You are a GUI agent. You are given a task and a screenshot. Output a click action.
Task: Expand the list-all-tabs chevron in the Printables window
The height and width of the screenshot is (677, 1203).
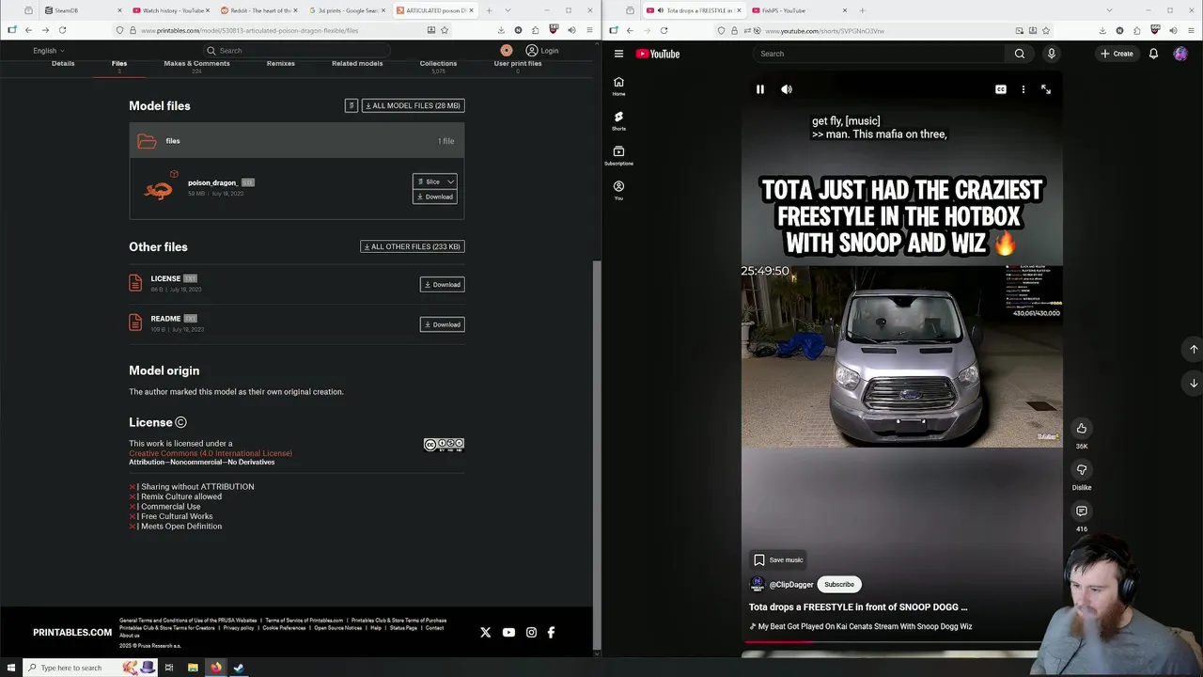[x=508, y=10]
